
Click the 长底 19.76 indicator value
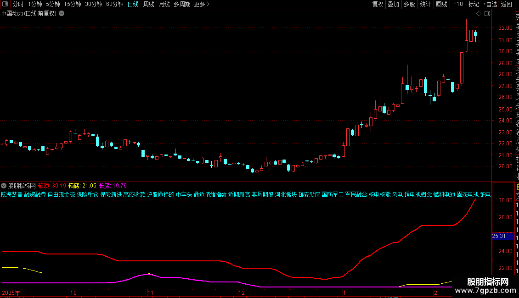pos(113,186)
